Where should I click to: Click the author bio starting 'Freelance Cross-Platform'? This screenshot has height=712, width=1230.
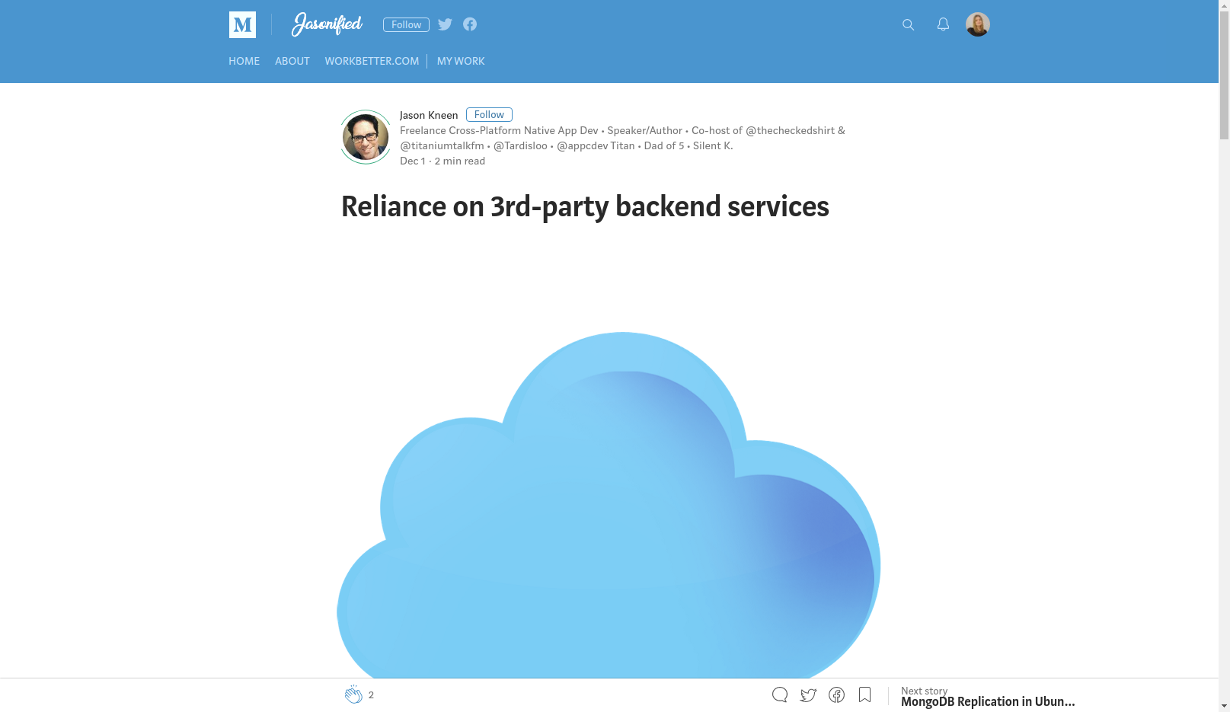[622, 138]
